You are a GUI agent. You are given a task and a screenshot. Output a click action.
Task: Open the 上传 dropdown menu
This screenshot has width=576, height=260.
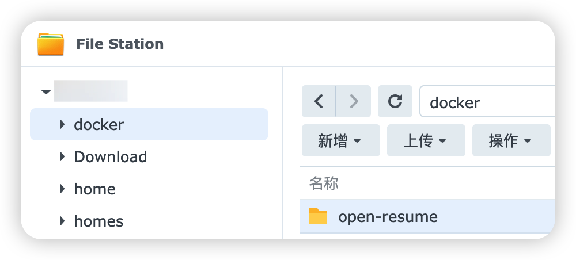coord(426,141)
